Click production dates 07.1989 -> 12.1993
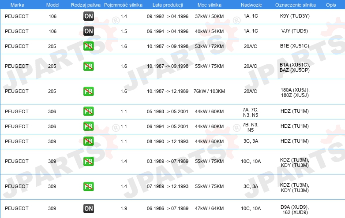 (168, 186)
